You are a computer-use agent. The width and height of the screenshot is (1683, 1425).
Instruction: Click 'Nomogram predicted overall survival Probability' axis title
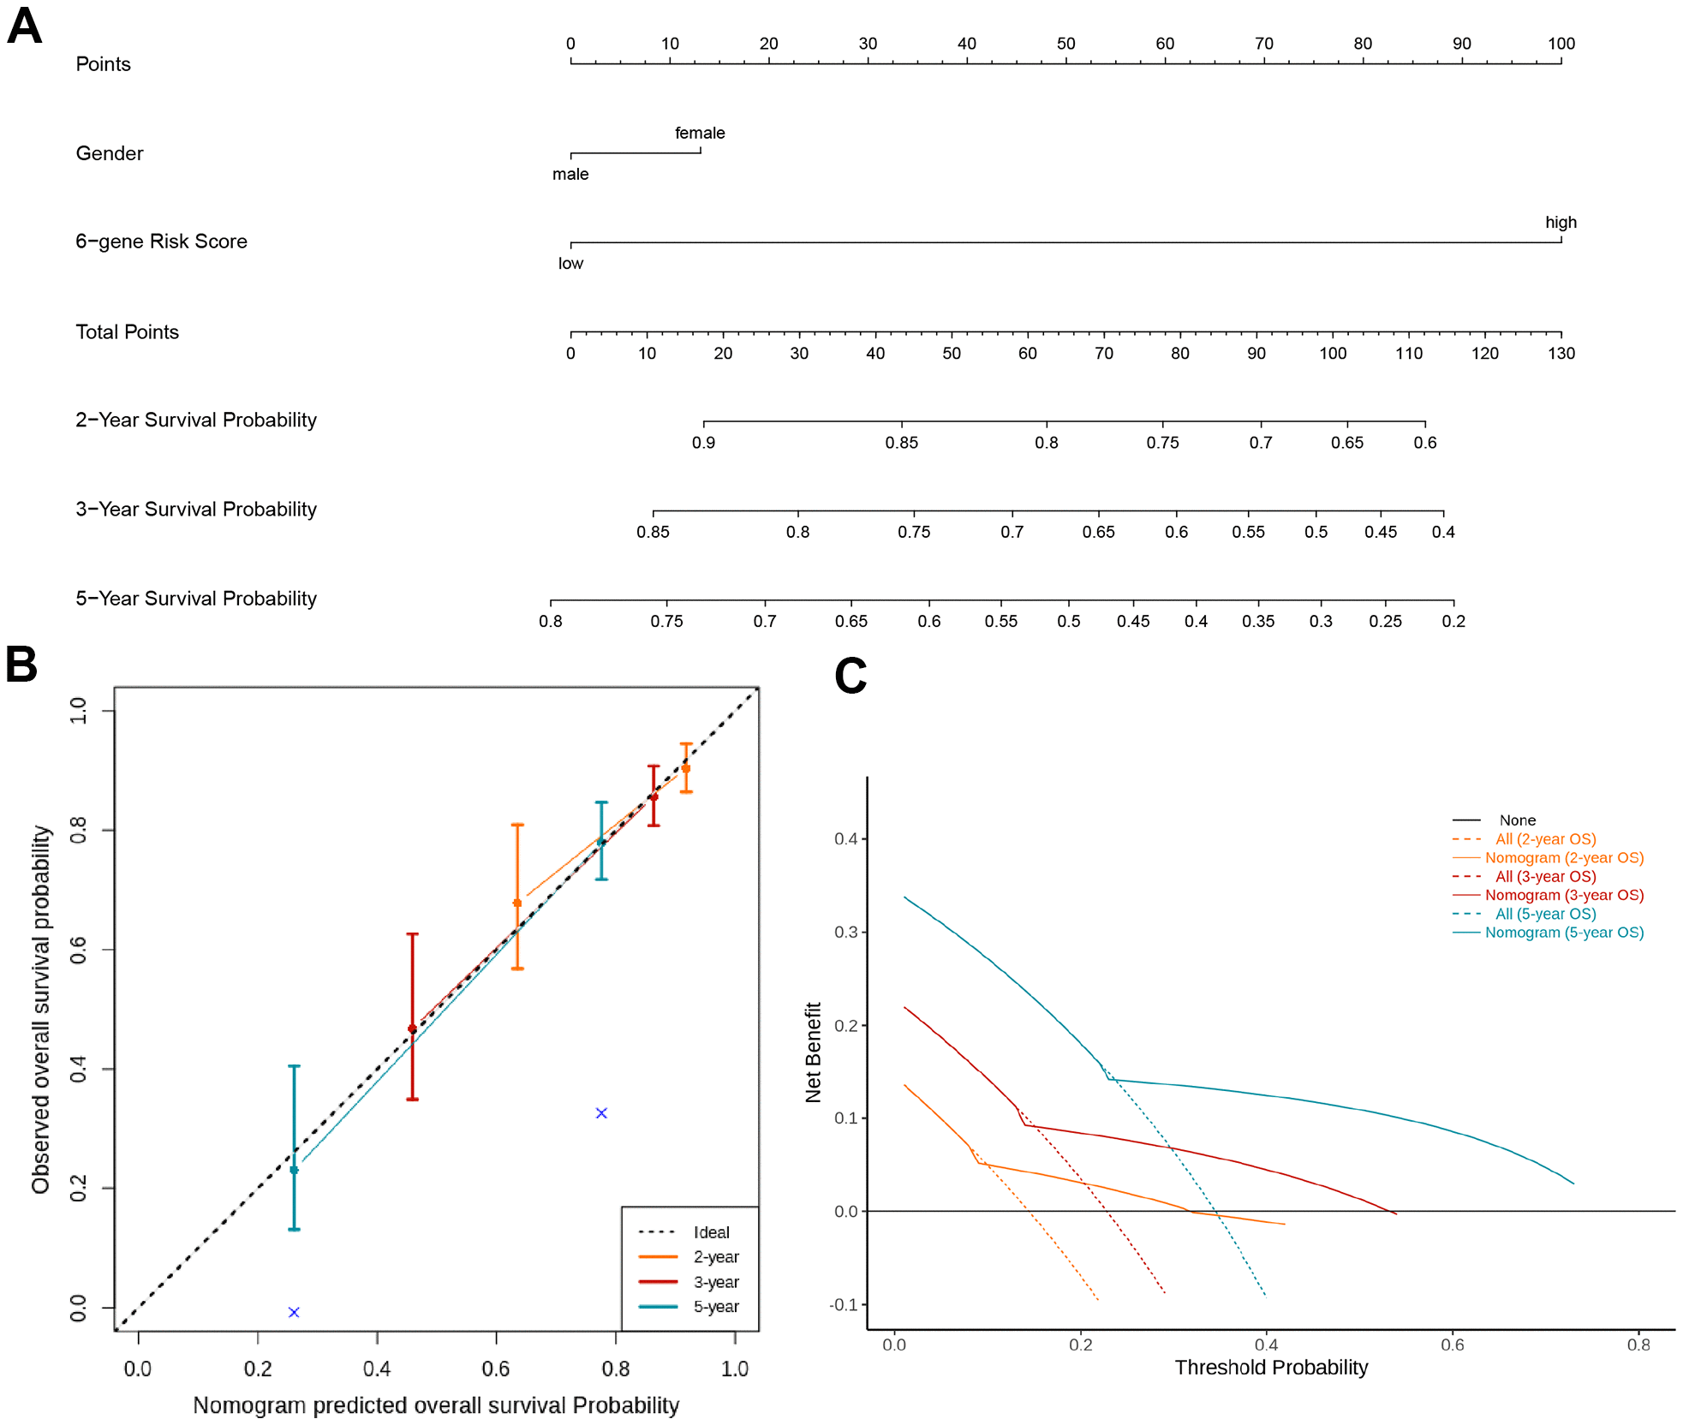tap(436, 1405)
